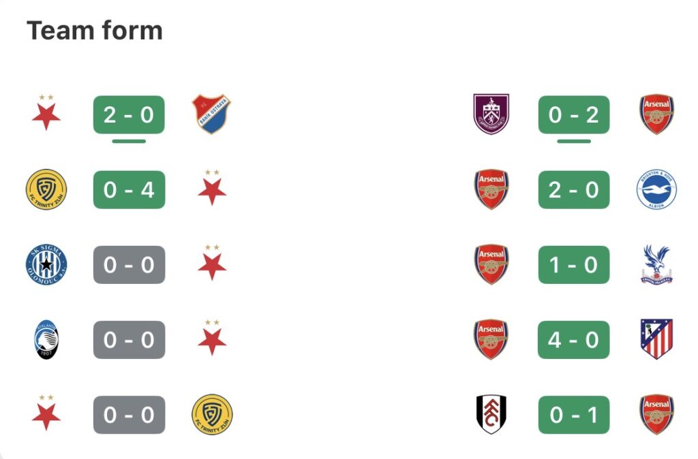This screenshot has width=698, height=459.
Task: Click Slavia star opposite the Atalanta crest
Action: pyautogui.click(x=211, y=338)
